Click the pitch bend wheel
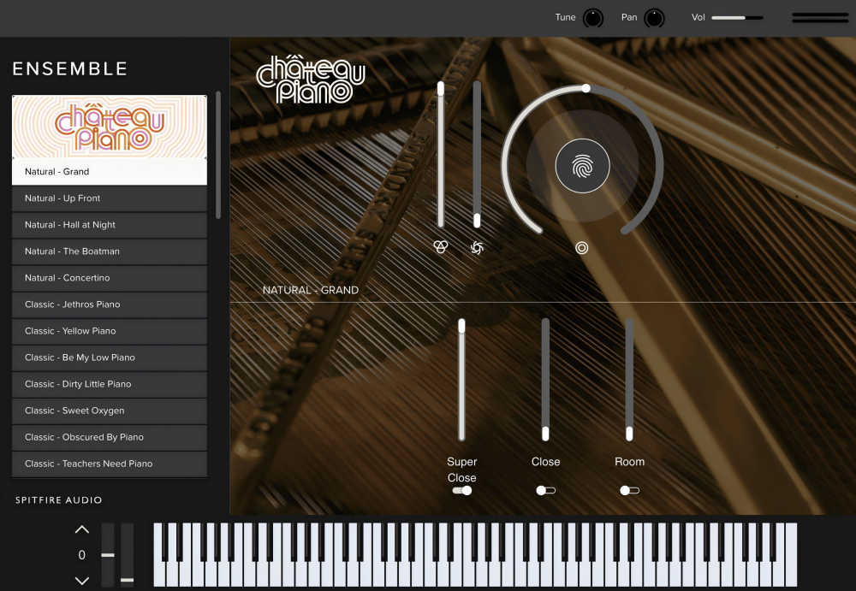 click(108, 555)
